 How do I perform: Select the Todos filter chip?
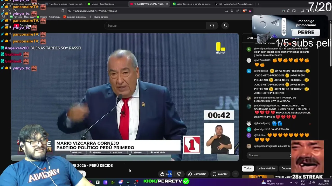click(x=248, y=168)
